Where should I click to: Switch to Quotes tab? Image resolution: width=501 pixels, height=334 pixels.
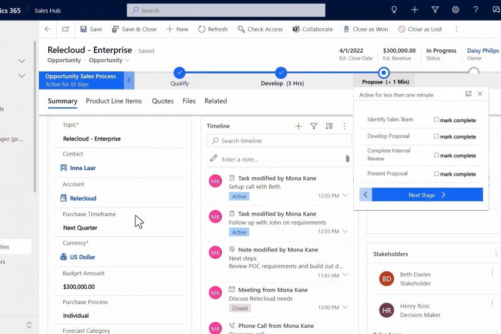coord(163,101)
